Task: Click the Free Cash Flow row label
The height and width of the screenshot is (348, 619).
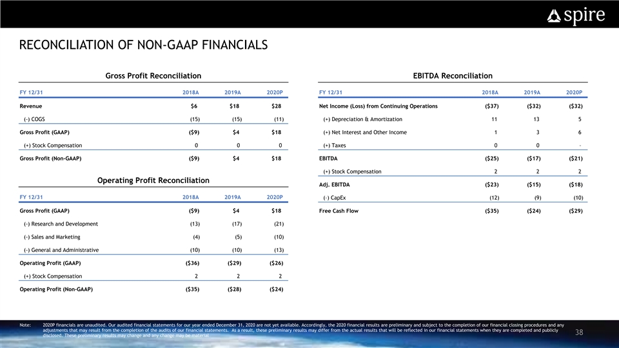Action: [x=339, y=211]
